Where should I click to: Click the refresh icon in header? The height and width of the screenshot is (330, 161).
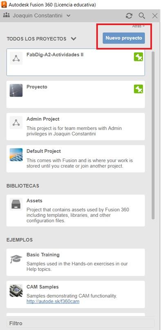tap(129, 16)
